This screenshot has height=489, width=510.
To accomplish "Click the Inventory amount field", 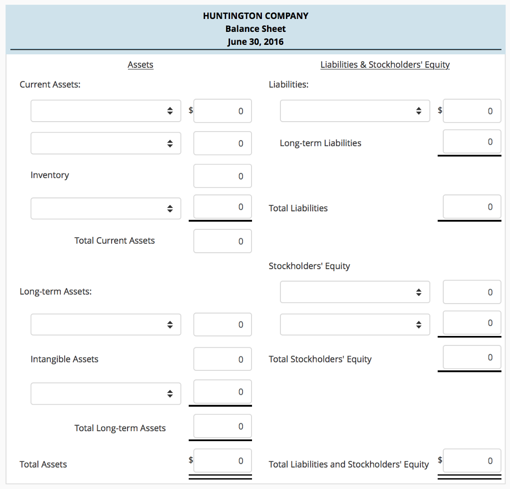I will click(x=222, y=175).
